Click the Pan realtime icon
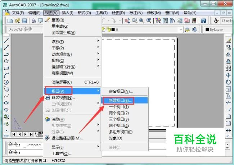The width and height of the screenshot is (234, 165). point(127,21)
